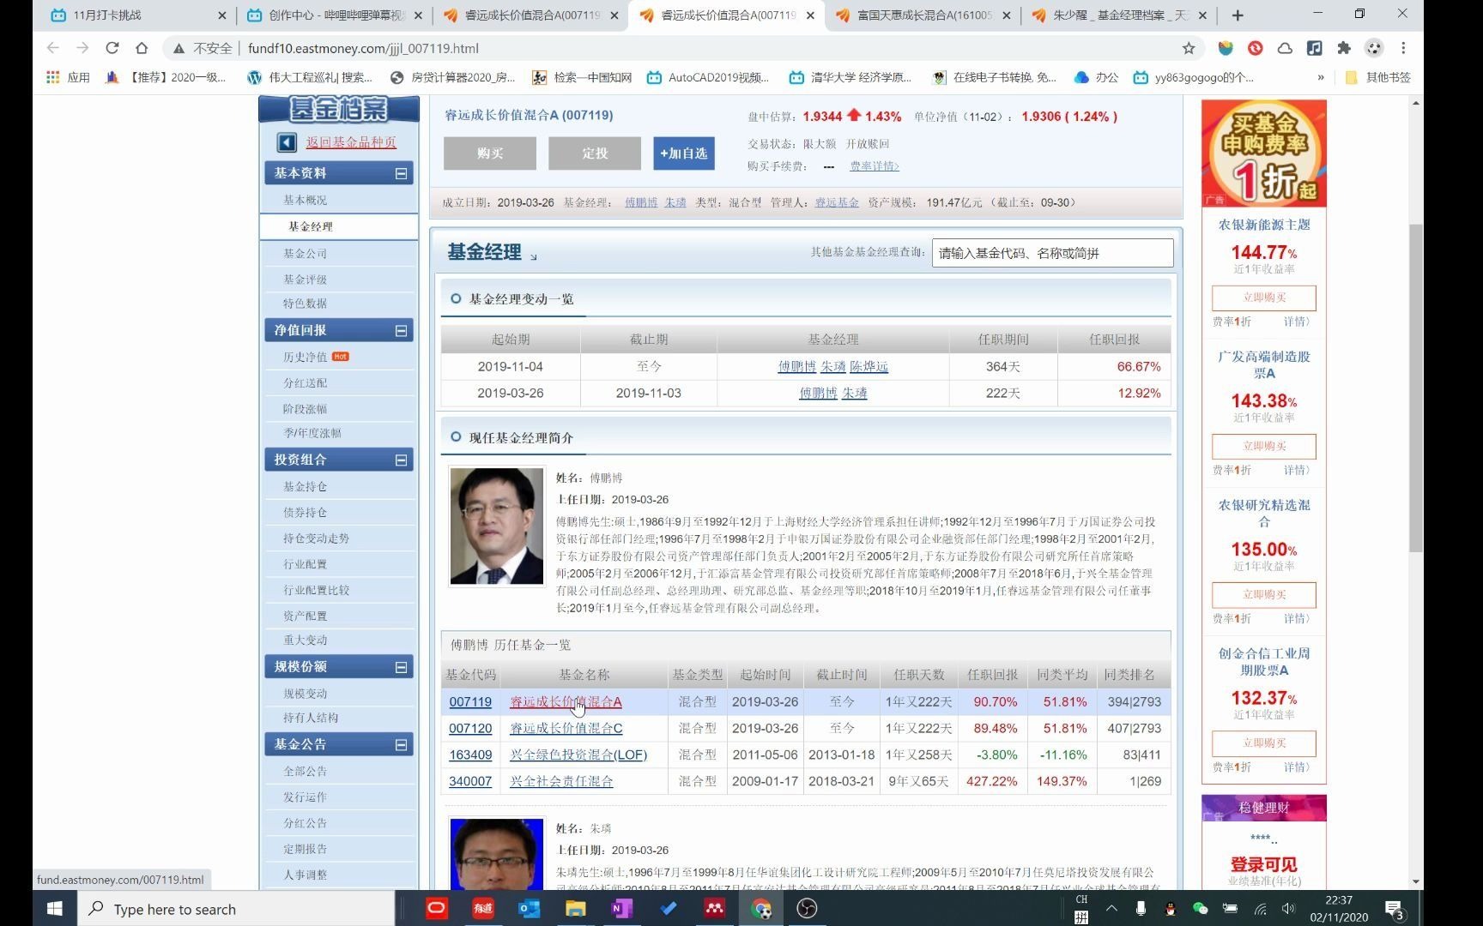1483x926 pixels.
Task: Collapse the 基本资料 section
Action: (x=401, y=173)
